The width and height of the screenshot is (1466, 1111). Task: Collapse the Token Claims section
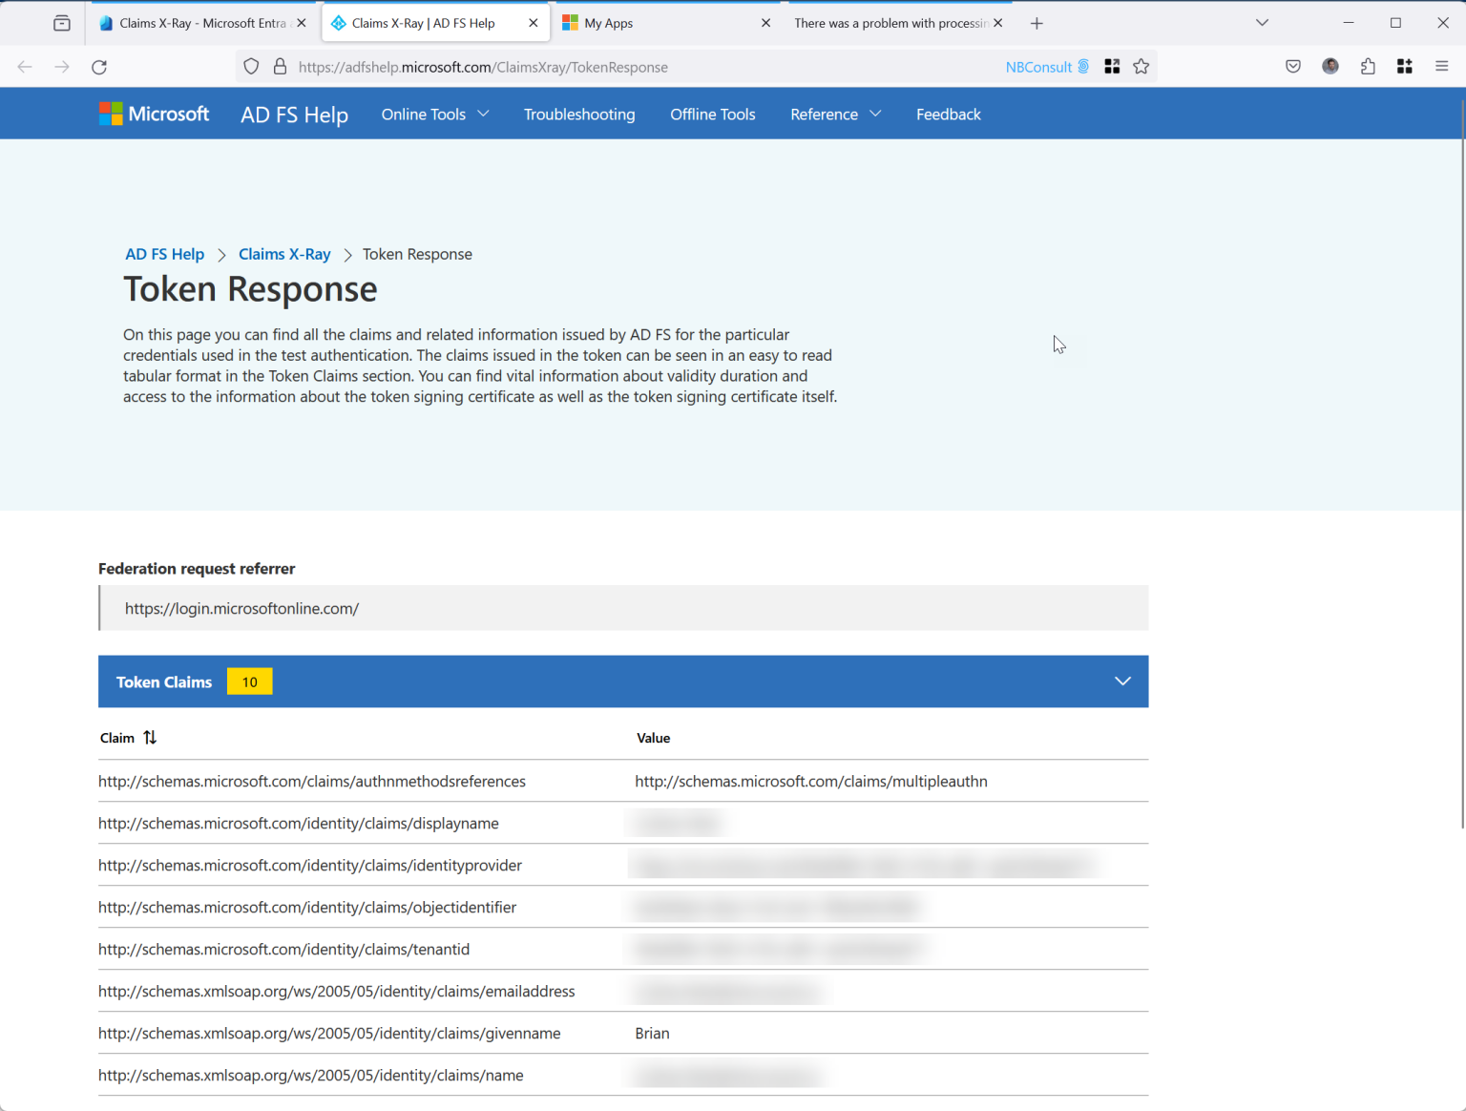tap(1122, 681)
